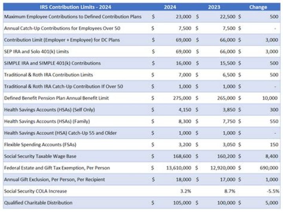The image size is (283, 213).
Task: Select the Change column header
Action: point(258,7)
